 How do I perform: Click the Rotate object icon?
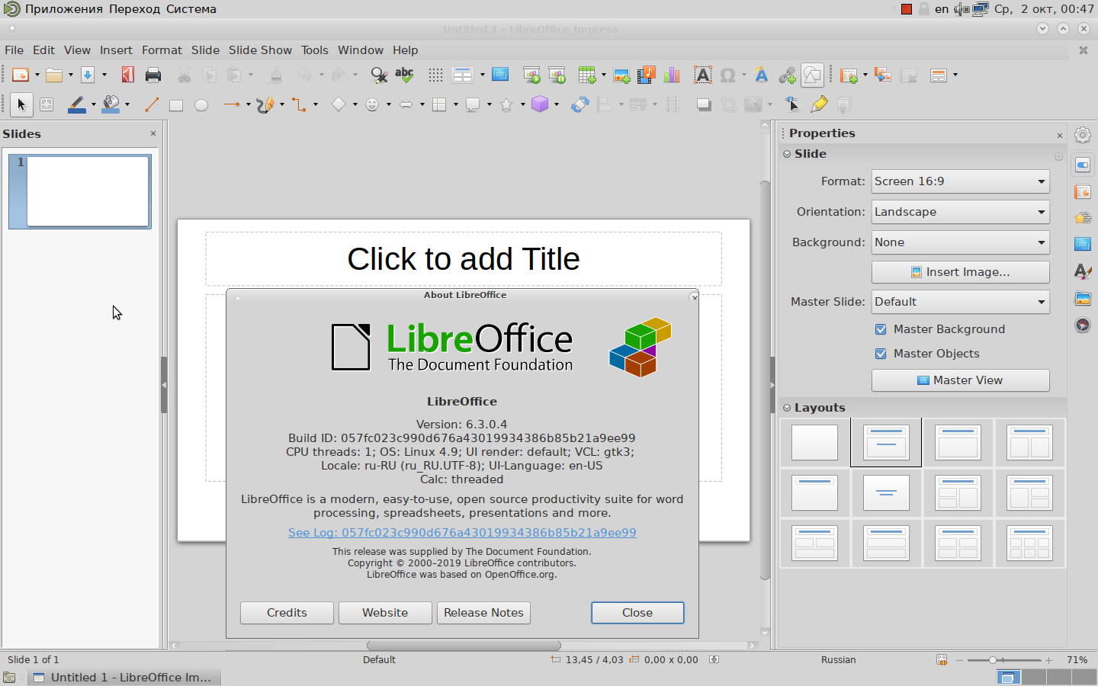580,104
